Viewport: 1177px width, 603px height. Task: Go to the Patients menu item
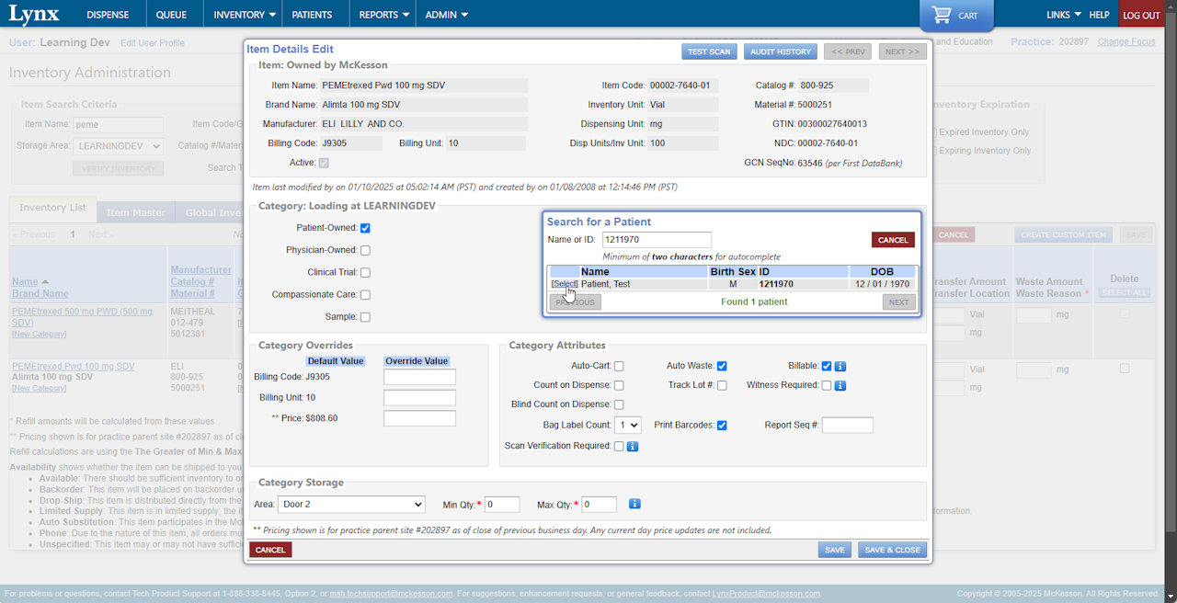[312, 15]
